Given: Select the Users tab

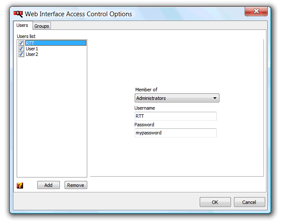Looking at the screenshot, I should coord(22,25).
